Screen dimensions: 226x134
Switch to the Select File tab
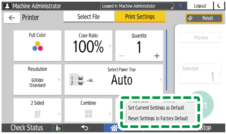[x=89, y=17]
